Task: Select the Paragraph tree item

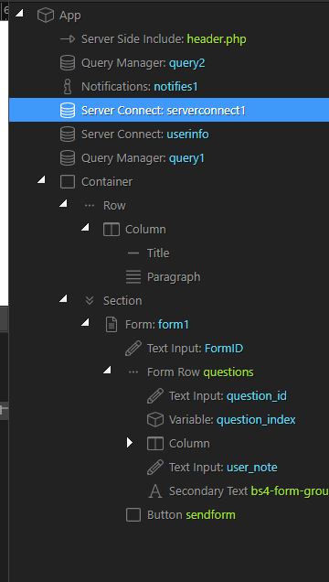Action: pos(174,277)
